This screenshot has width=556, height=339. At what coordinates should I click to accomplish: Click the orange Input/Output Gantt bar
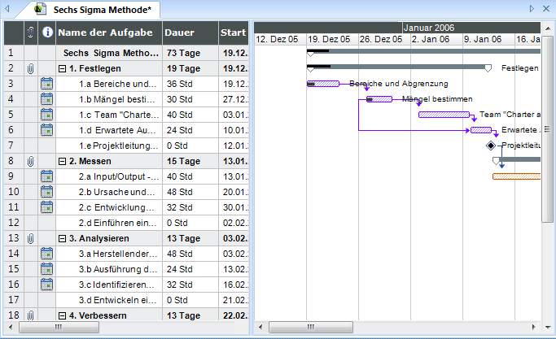517,176
